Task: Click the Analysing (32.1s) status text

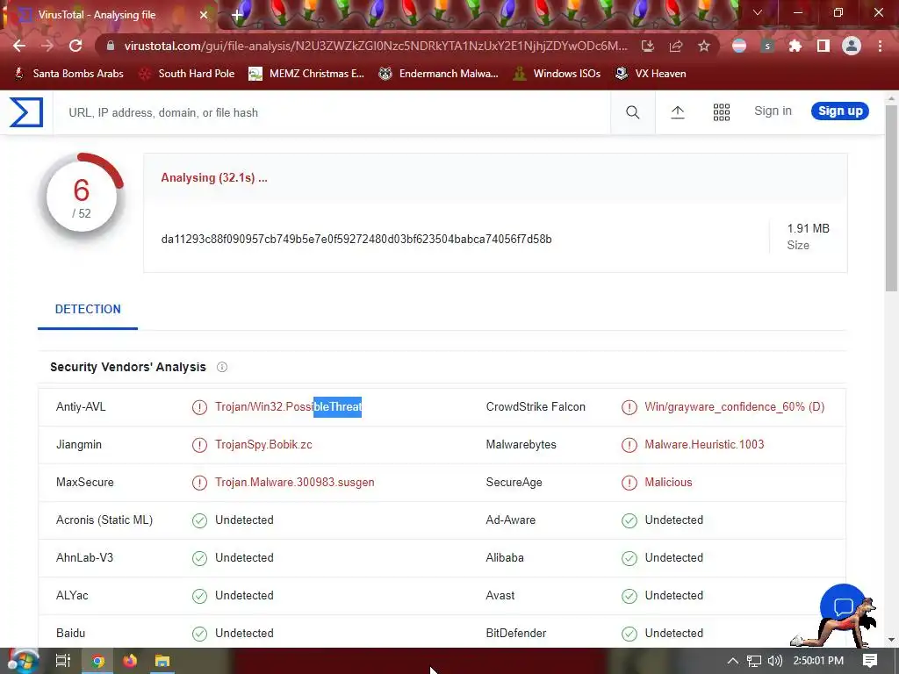Action: [x=214, y=178]
